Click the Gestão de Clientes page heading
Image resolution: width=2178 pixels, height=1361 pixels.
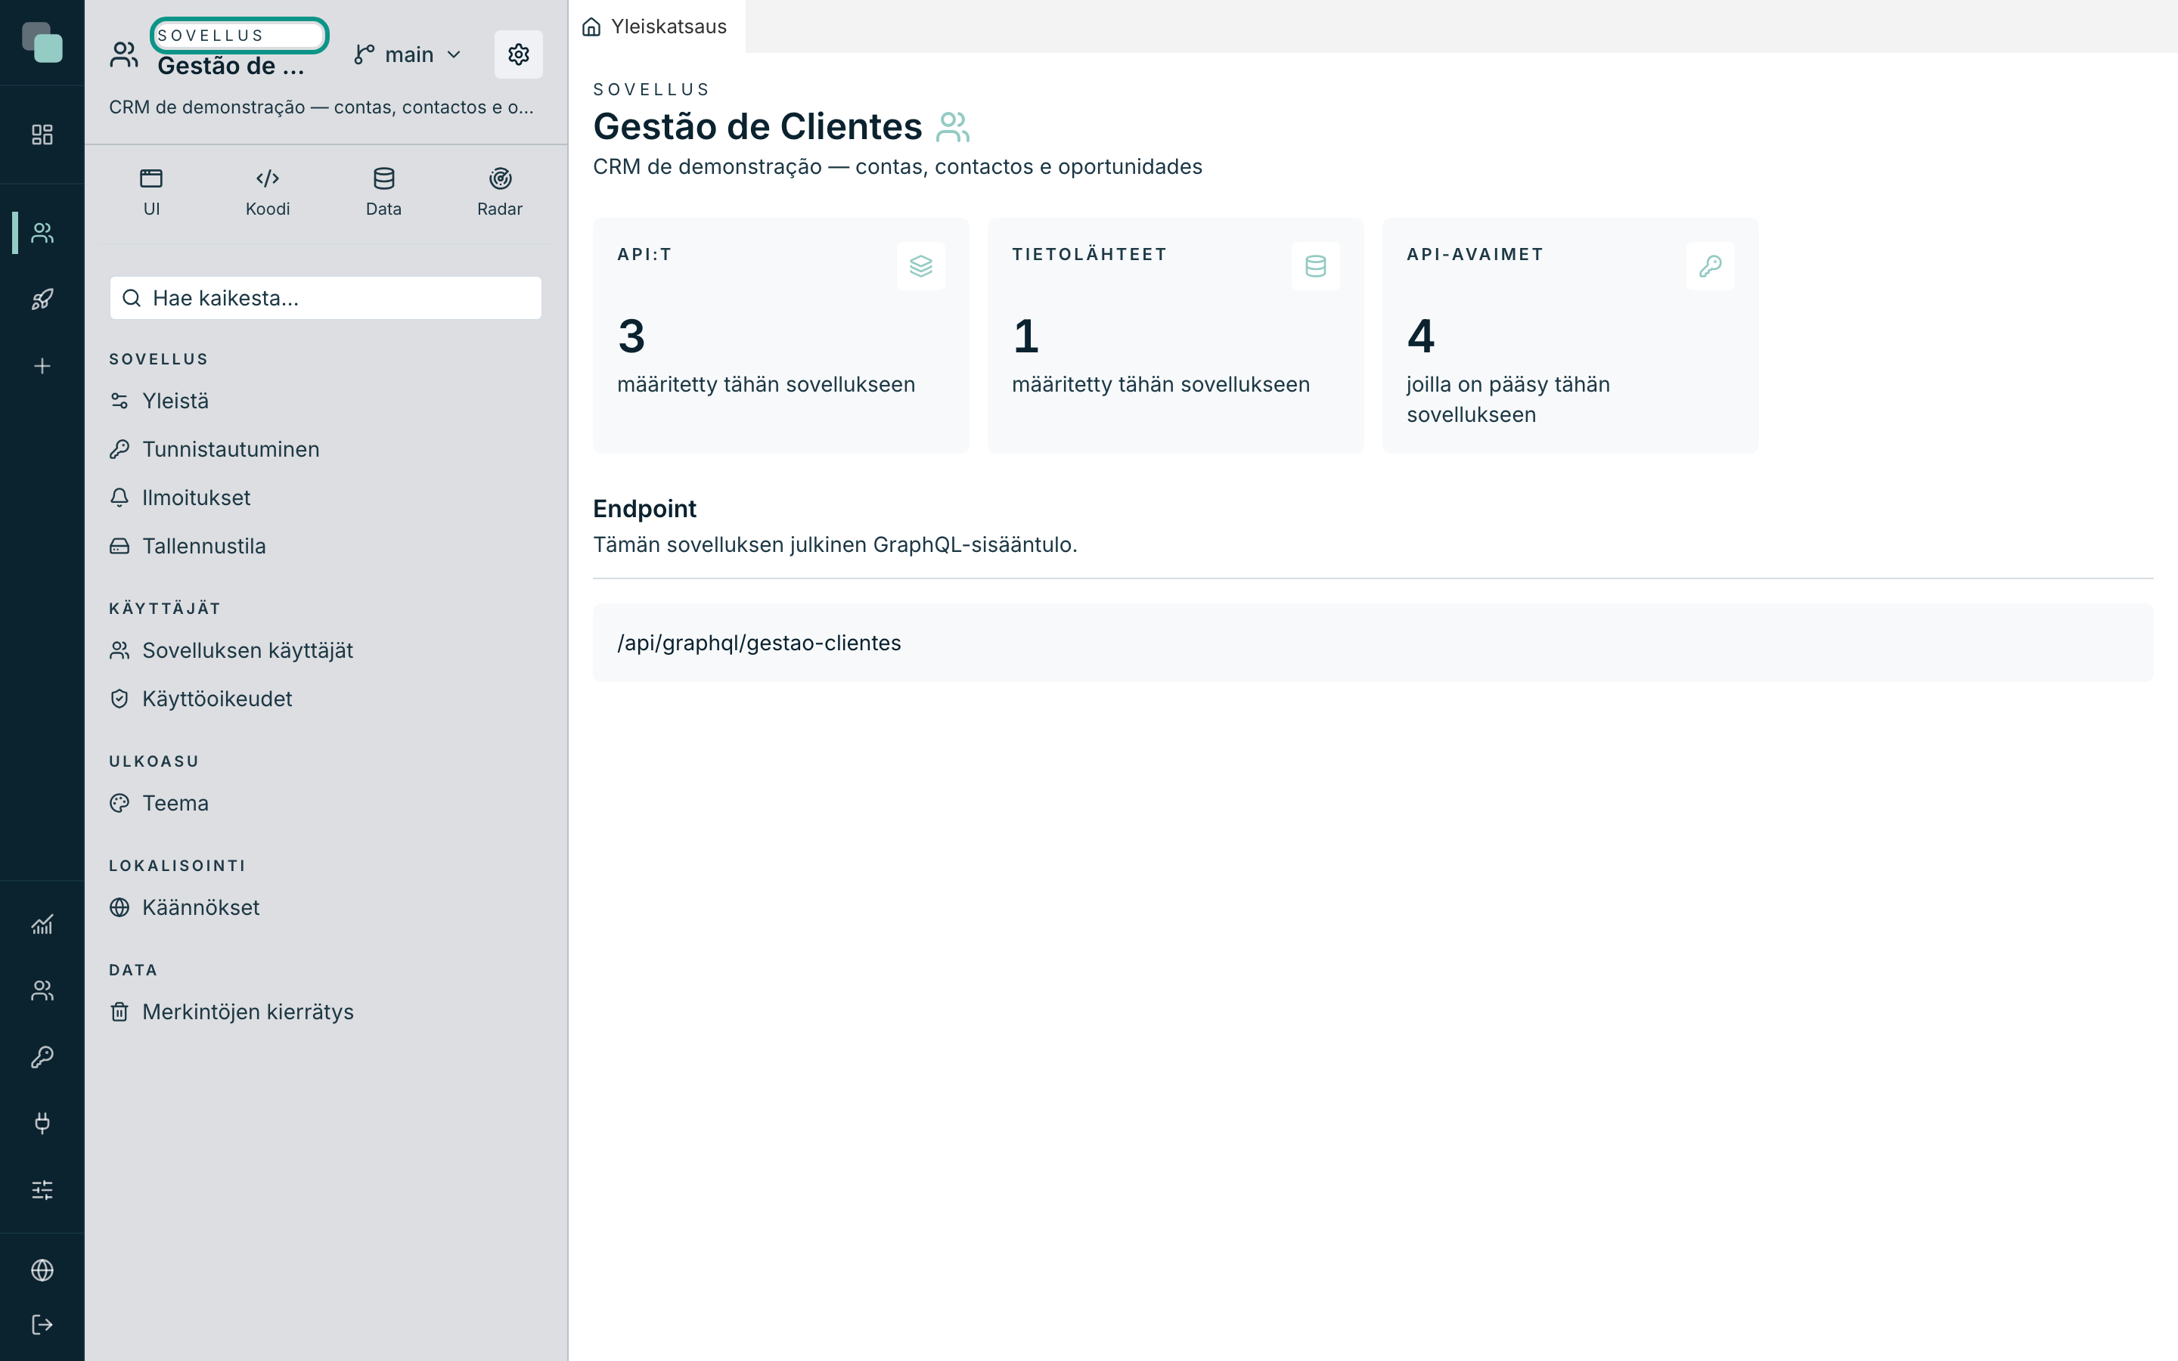757,127
